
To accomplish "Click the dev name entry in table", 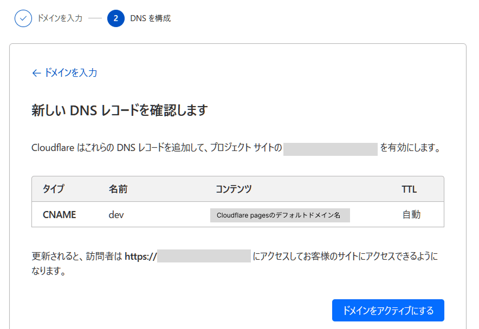I will 115,215.
